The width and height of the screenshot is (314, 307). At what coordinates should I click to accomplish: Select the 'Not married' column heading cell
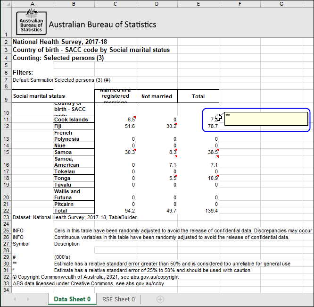click(x=157, y=96)
